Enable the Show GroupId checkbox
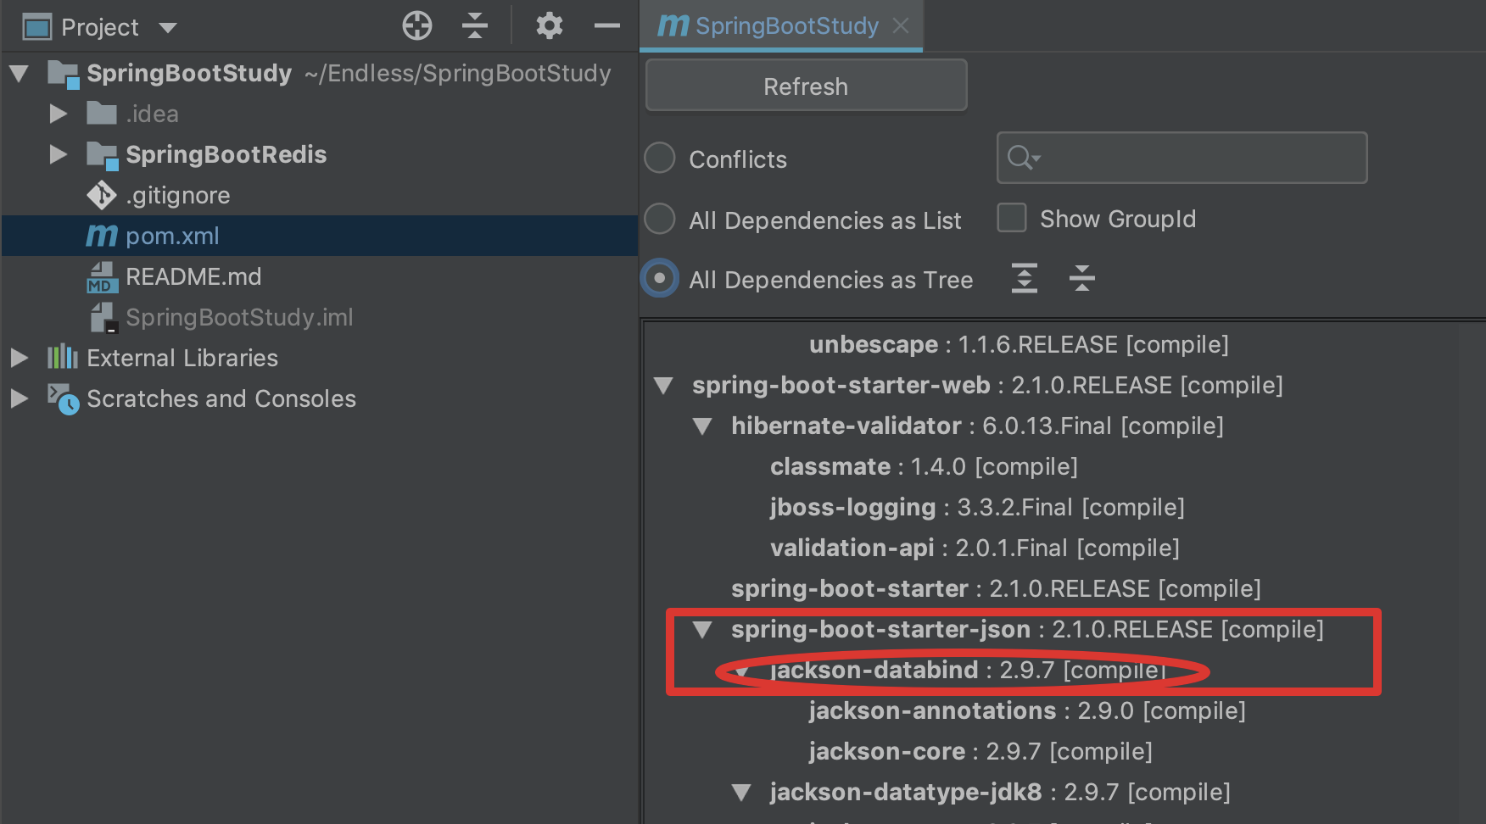Screen dimensions: 1486x824 coord(1011,217)
